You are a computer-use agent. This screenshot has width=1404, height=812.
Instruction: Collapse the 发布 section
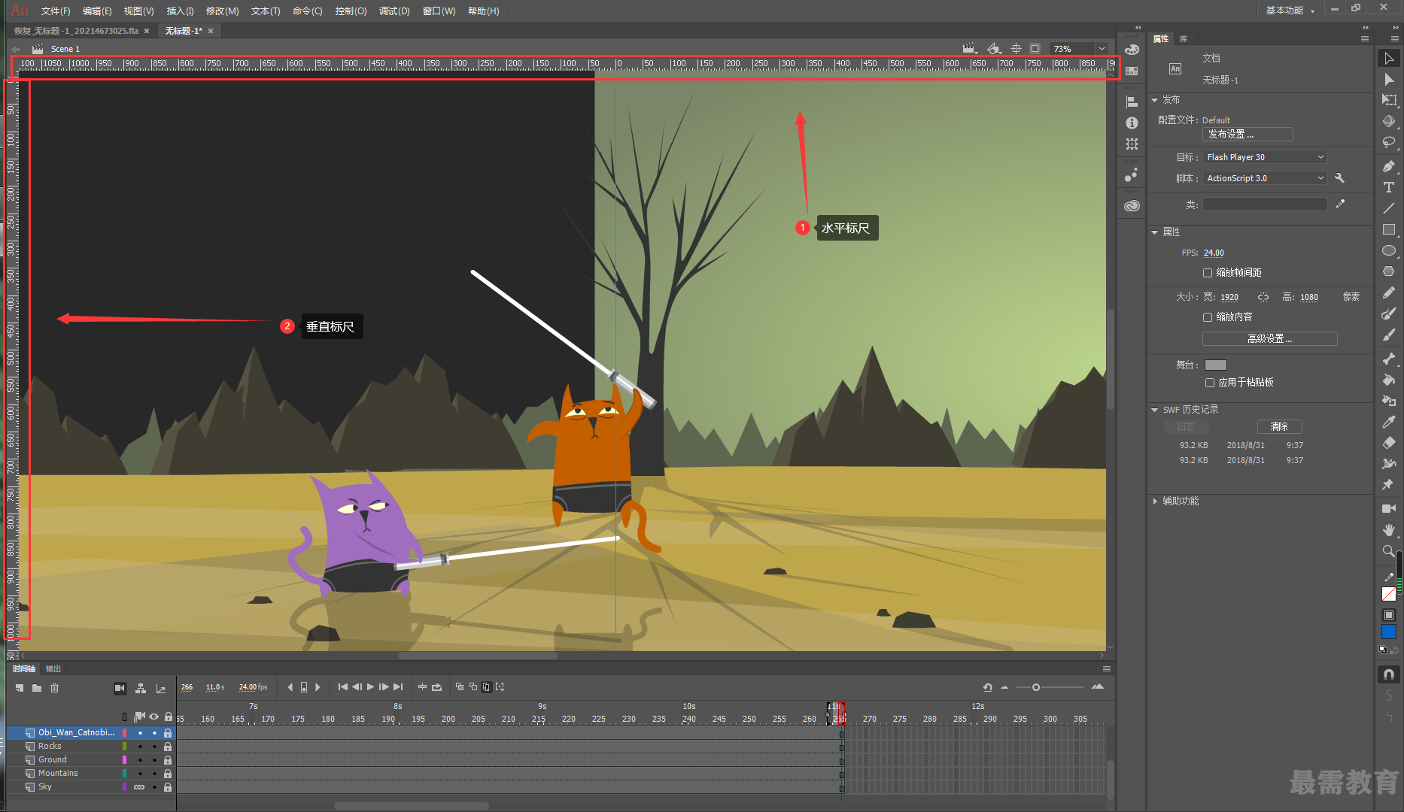point(1155,100)
